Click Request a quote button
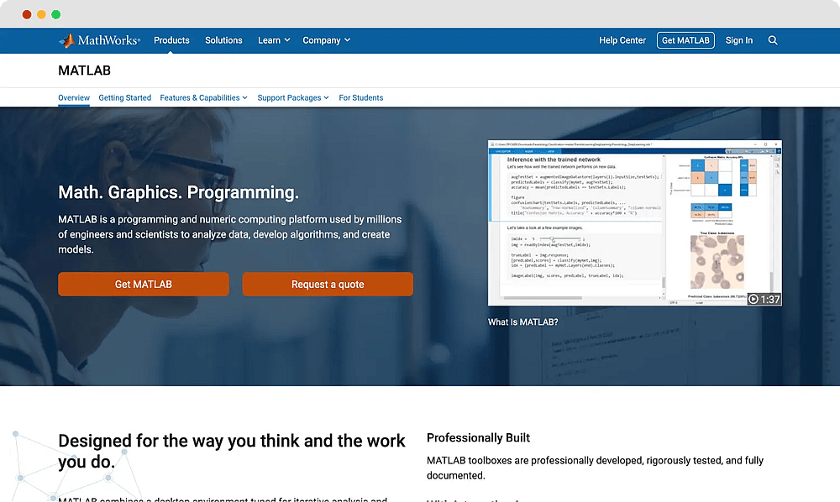 tap(328, 285)
